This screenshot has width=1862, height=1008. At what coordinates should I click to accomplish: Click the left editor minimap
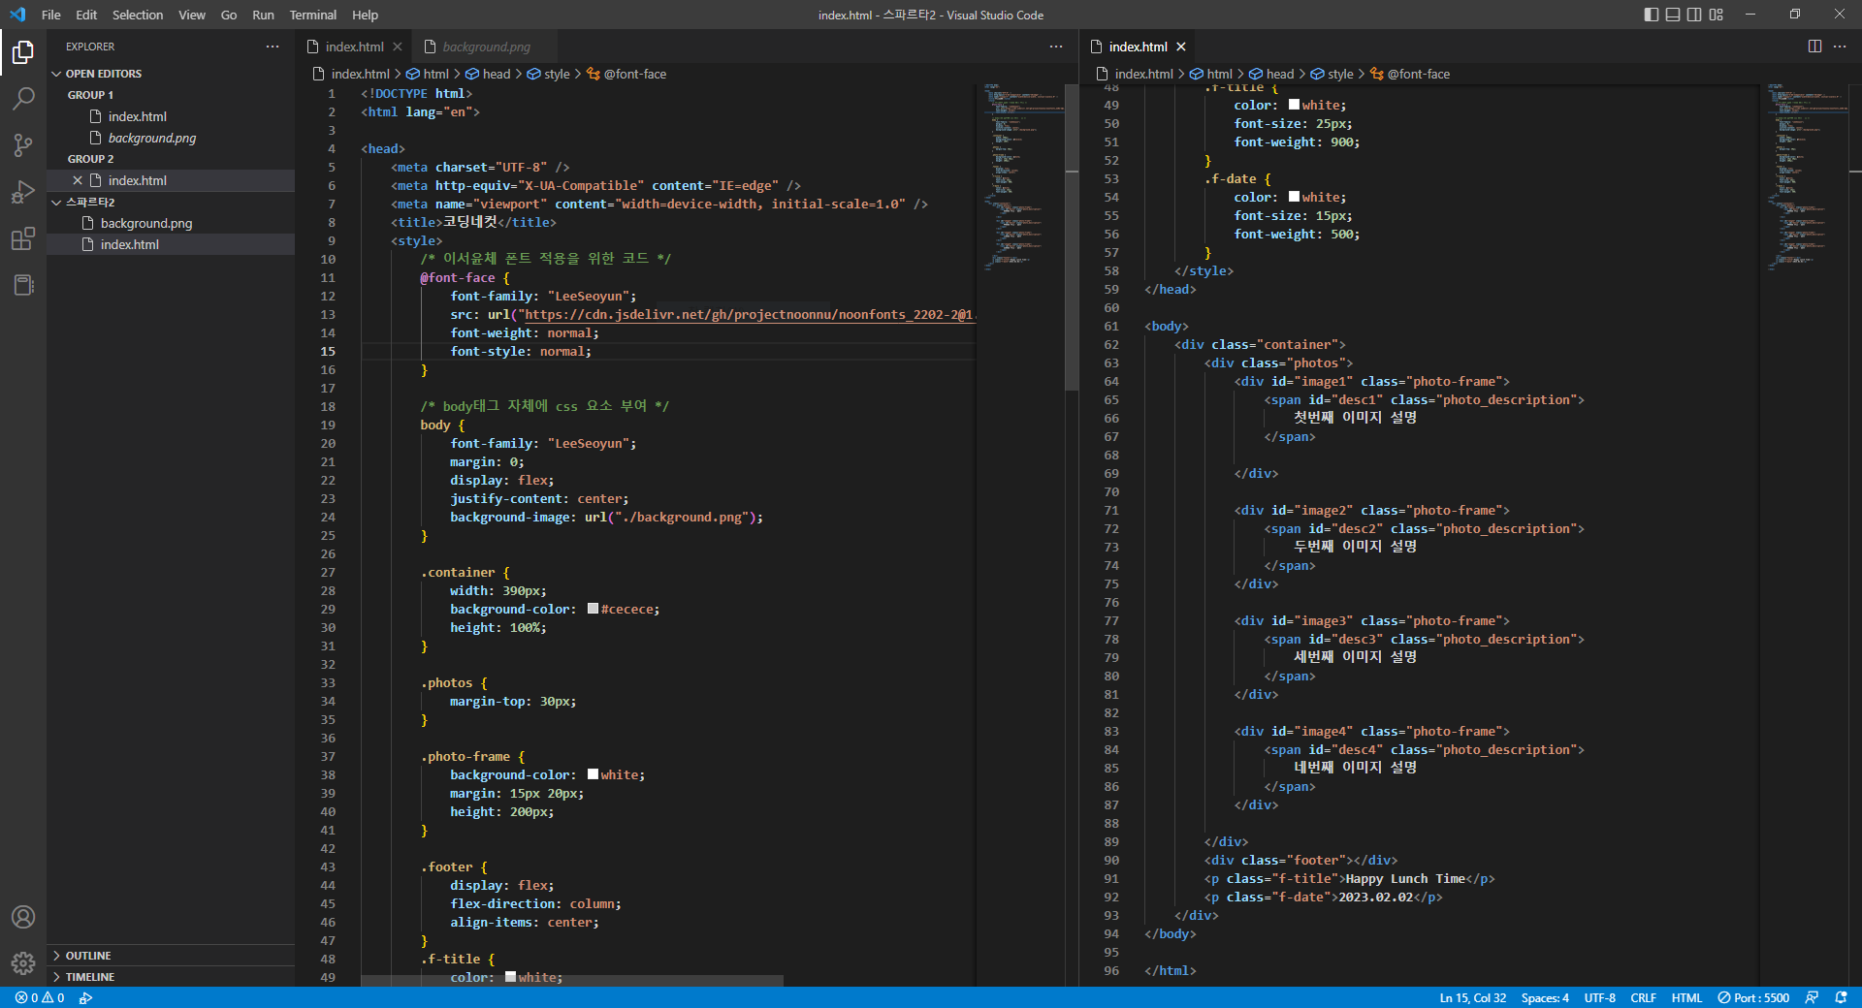[1022, 175]
